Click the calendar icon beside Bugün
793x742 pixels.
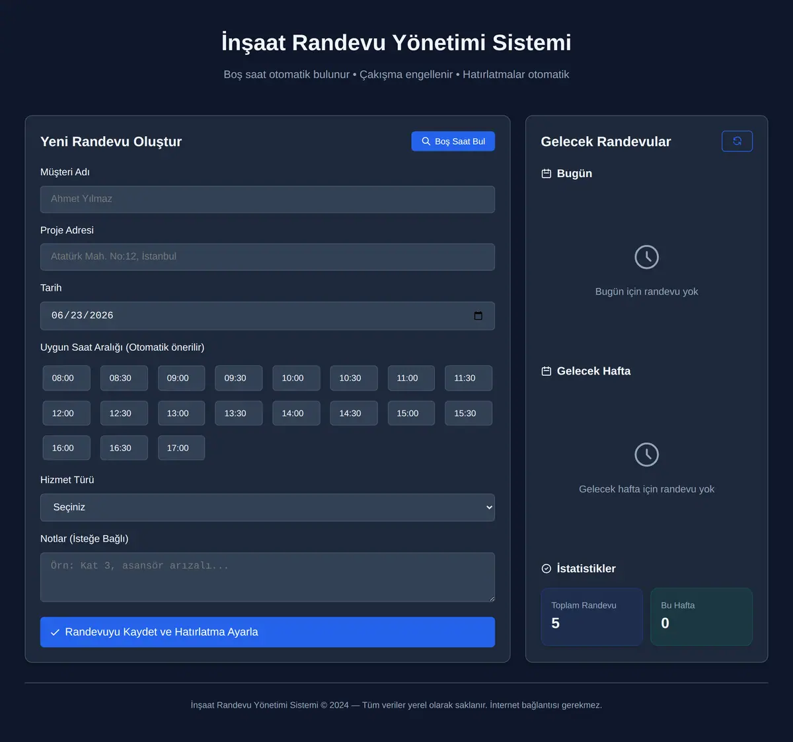[547, 174]
